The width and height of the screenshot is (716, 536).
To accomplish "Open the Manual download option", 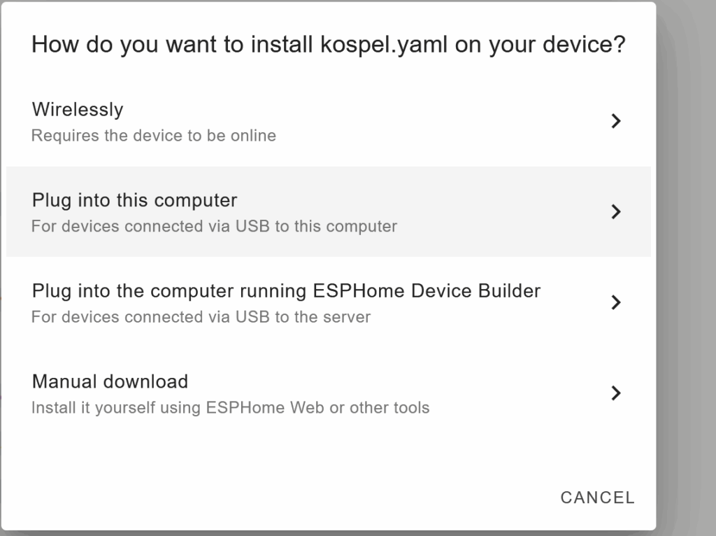I will click(x=110, y=381).
